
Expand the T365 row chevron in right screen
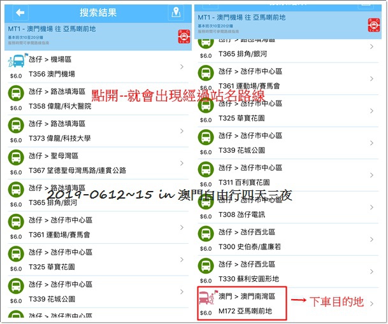coord(371,46)
